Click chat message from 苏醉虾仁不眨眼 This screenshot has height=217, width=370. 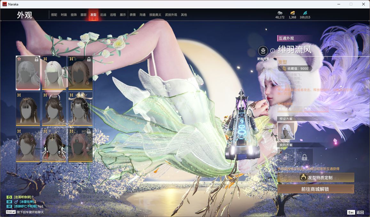coord(29,206)
